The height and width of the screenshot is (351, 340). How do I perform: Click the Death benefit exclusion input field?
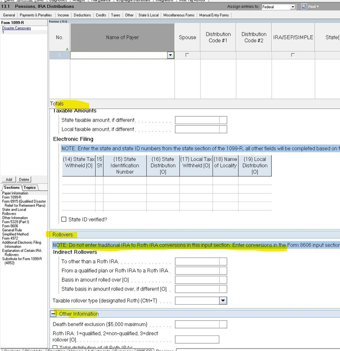click(x=197, y=324)
